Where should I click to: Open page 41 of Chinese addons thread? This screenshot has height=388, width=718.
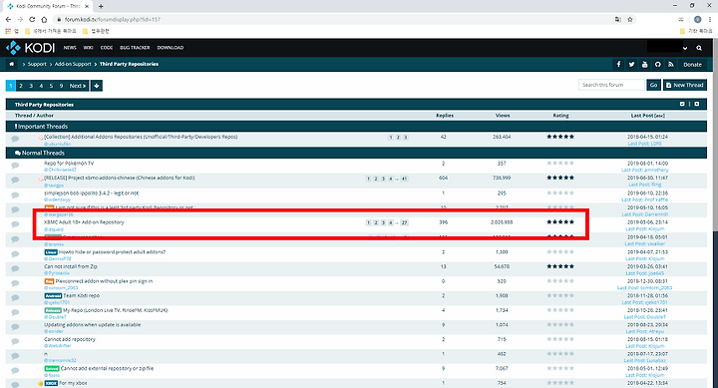click(x=404, y=179)
